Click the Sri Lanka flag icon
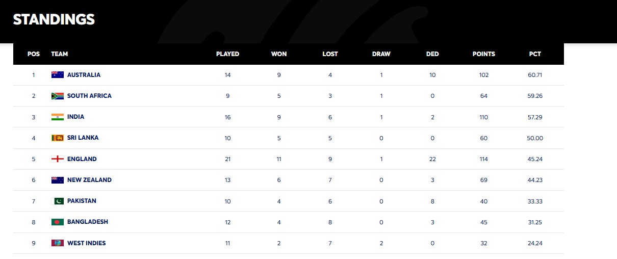 pyautogui.click(x=57, y=138)
